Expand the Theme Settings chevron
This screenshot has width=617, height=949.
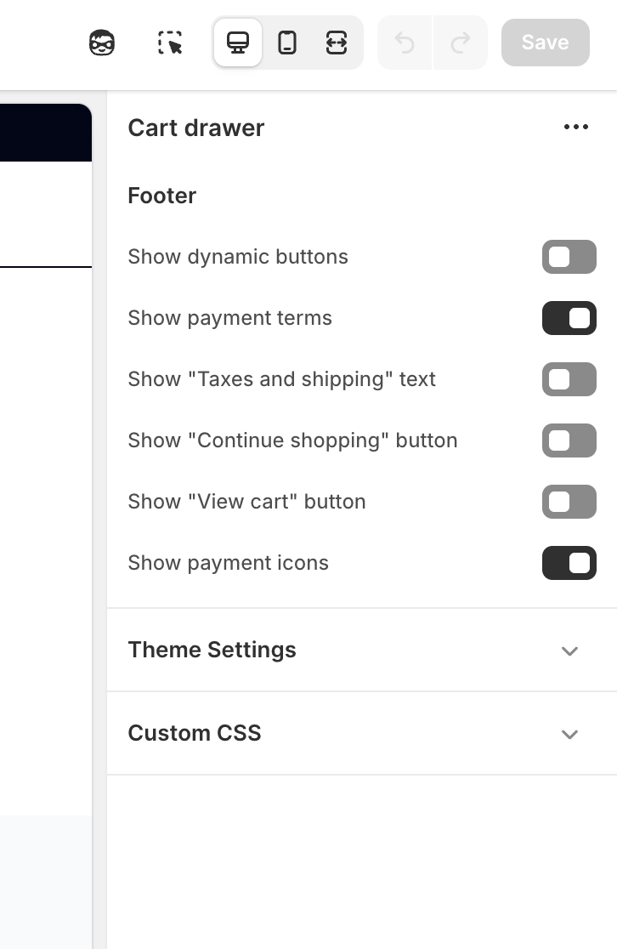569,651
